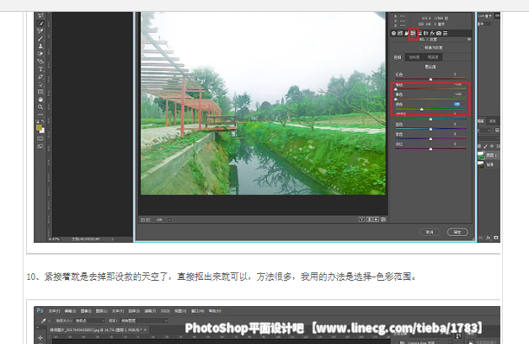Select the Type (T) tool
The height and width of the screenshot is (344, 529).
[40, 69]
